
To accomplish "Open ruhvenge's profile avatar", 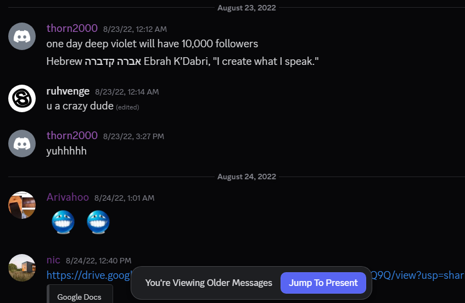I will (x=22, y=98).
